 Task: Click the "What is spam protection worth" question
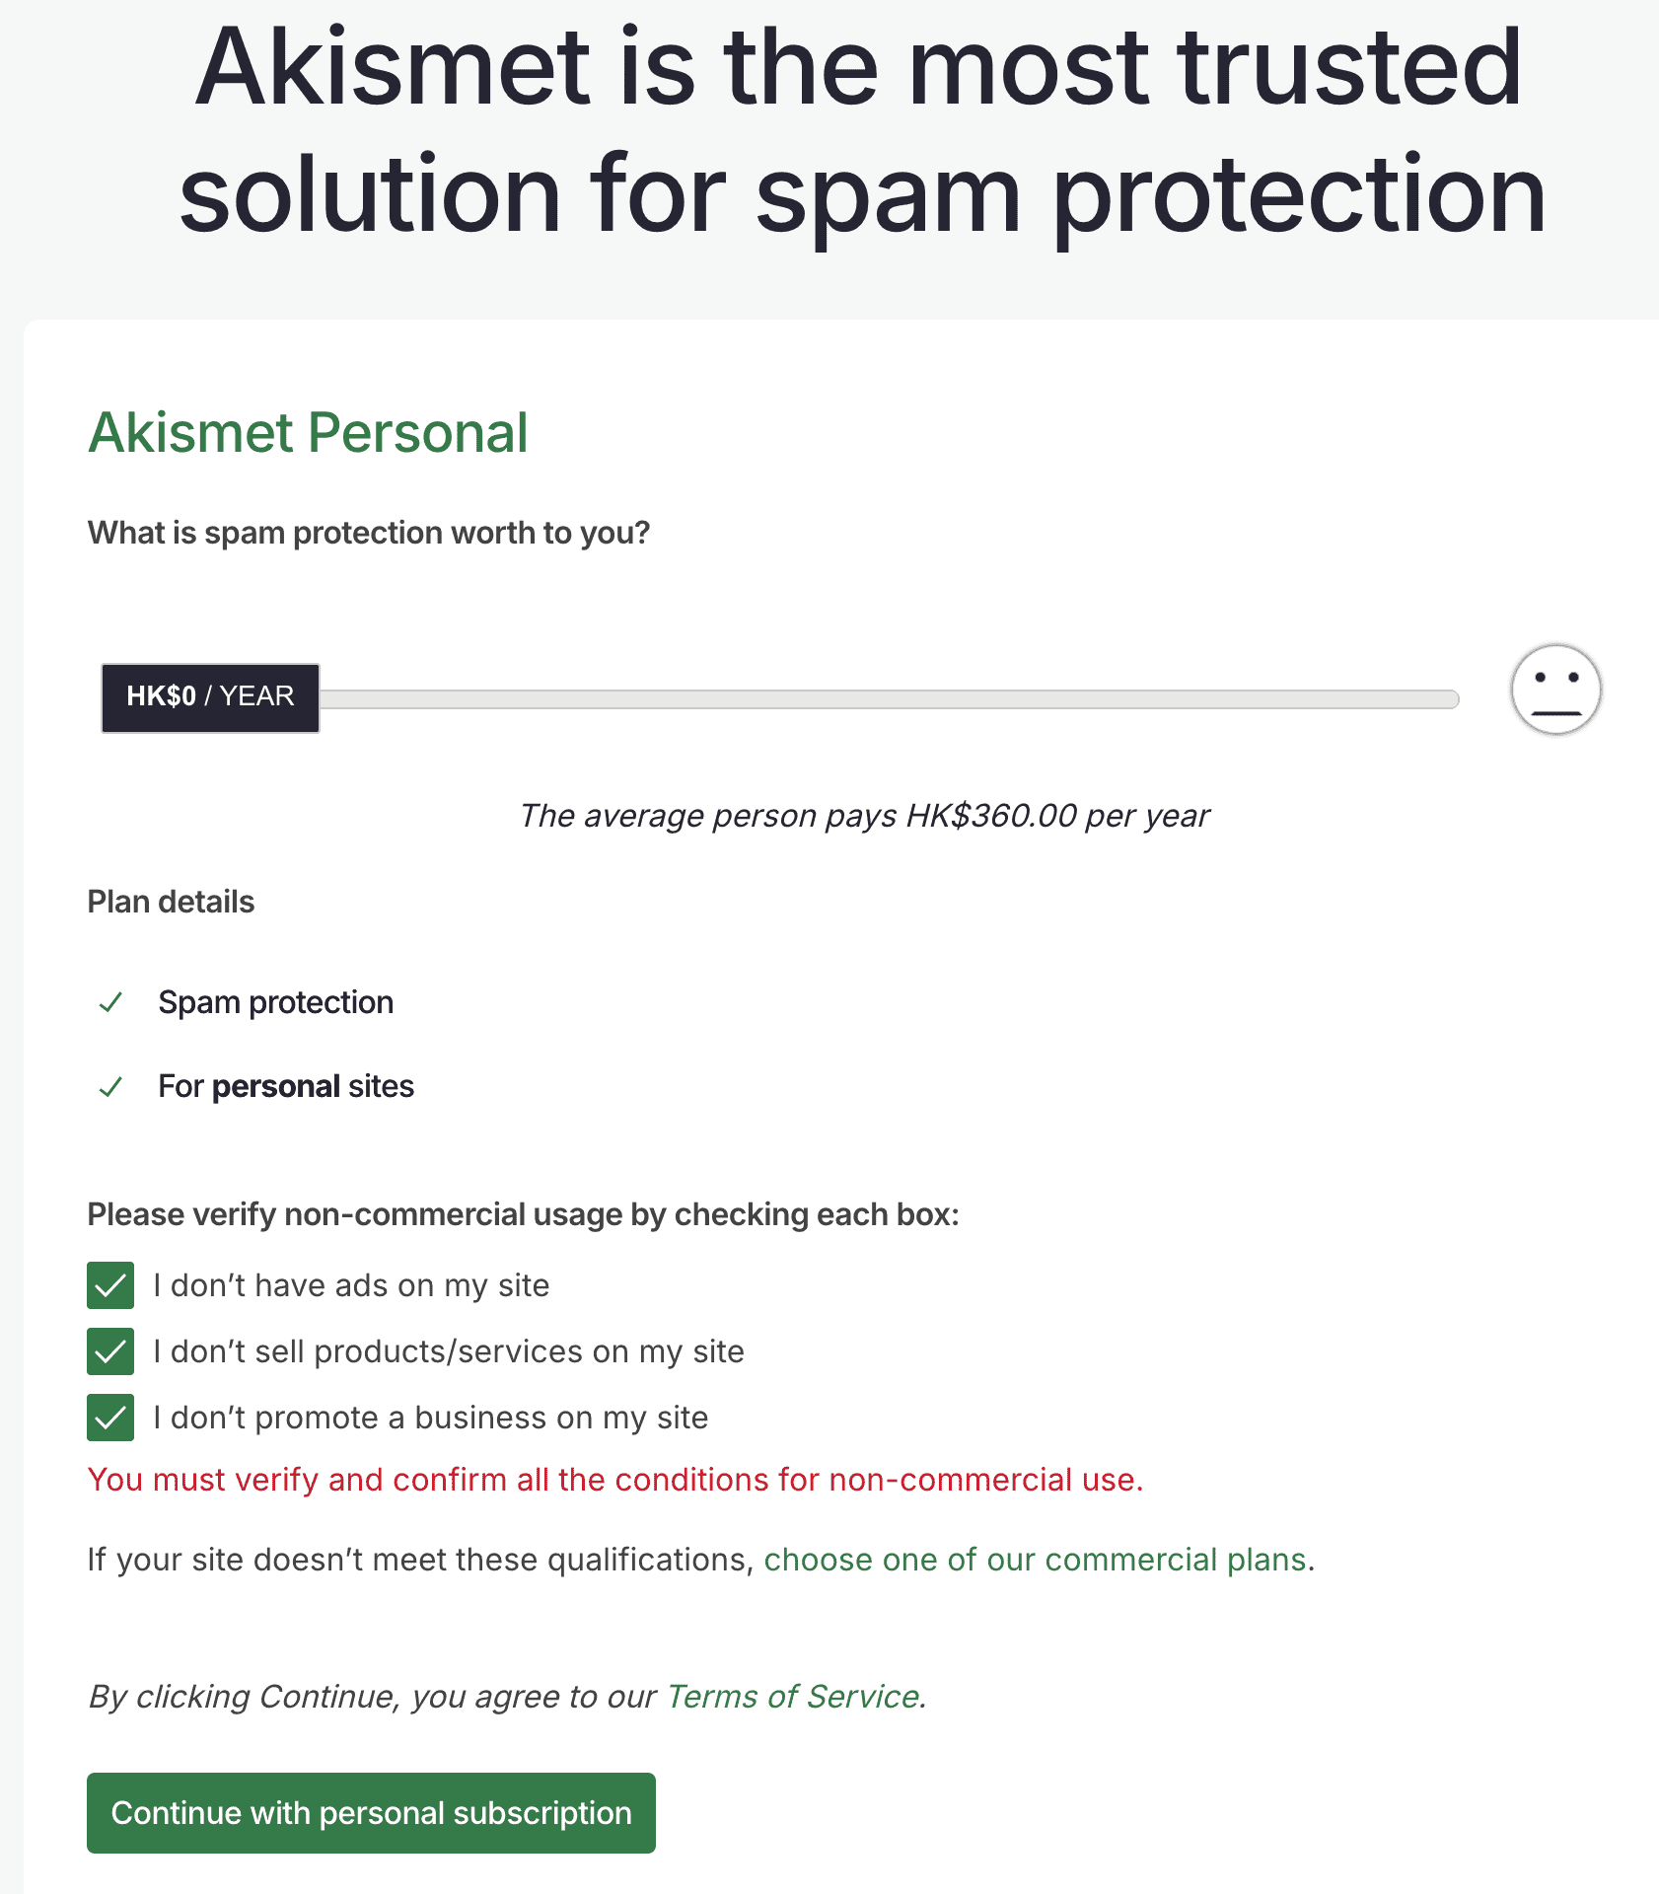368,533
